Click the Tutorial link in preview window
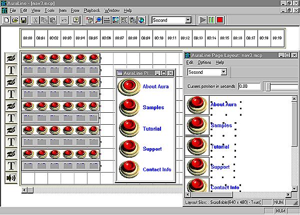 click(152, 129)
